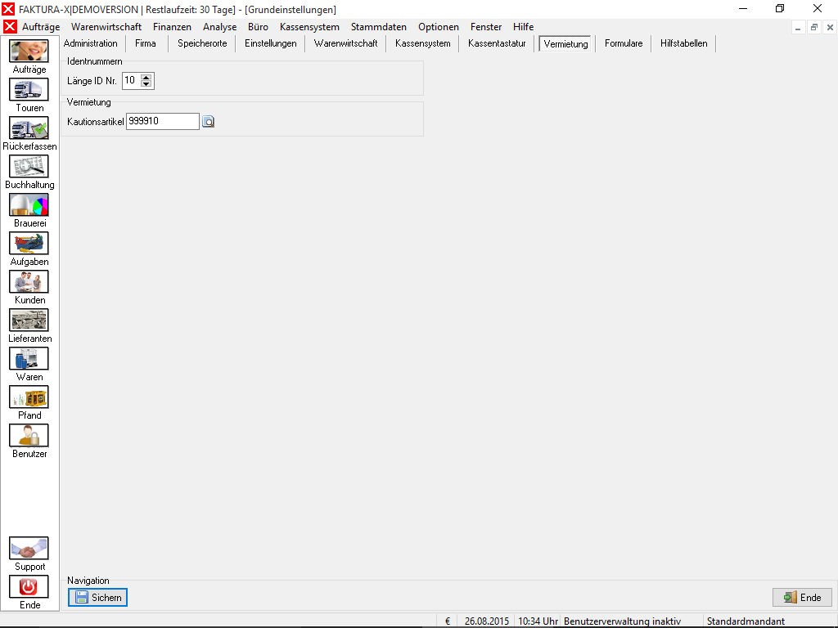Click the Ende button at bottom right
The height and width of the screenshot is (628, 838).
[802, 597]
